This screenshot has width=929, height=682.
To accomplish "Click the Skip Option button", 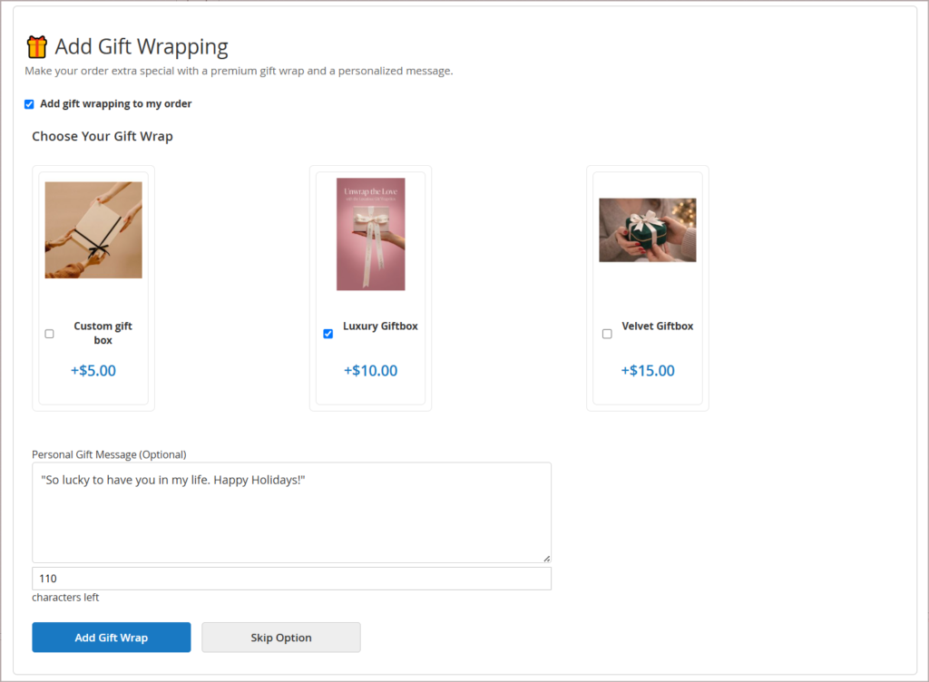I will click(281, 638).
